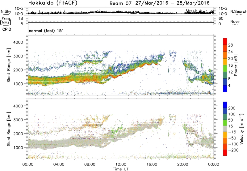Click the '08:00' time axis label
This screenshot has width=247, height=171.
(x=90, y=165)
